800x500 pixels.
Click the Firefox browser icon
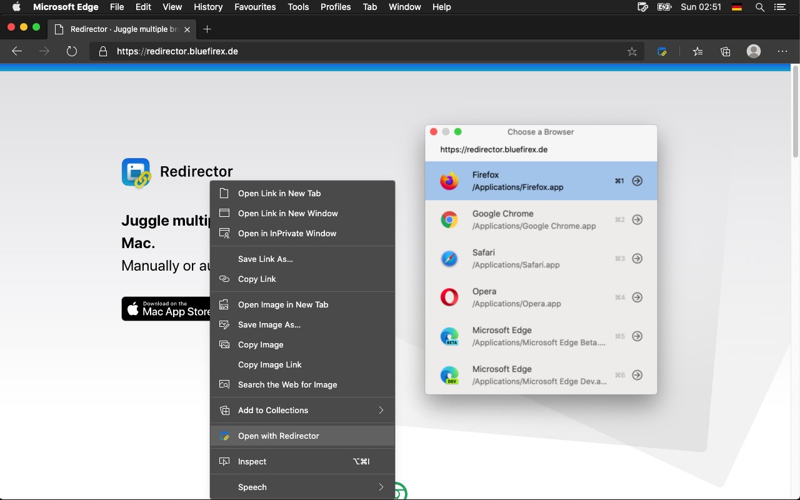[449, 181]
